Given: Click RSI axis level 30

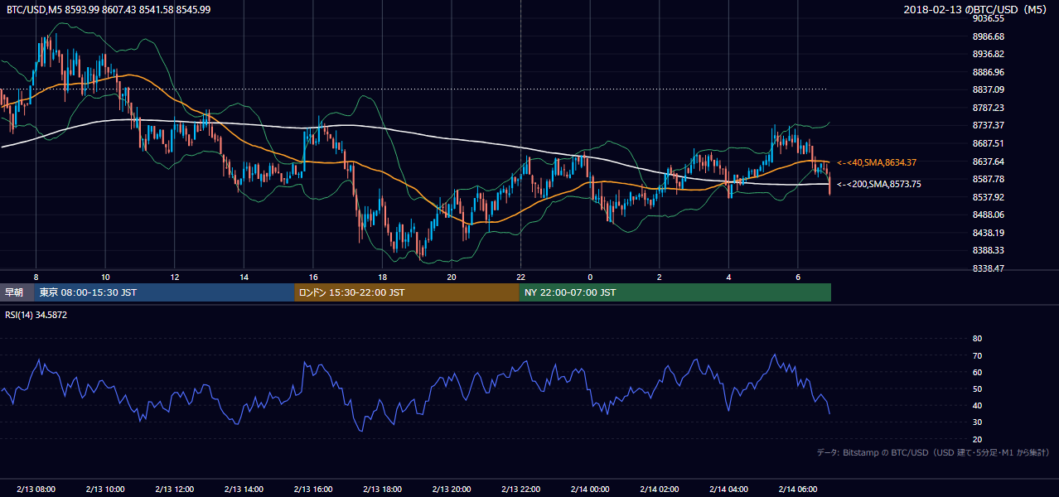Looking at the screenshot, I should (977, 422).
